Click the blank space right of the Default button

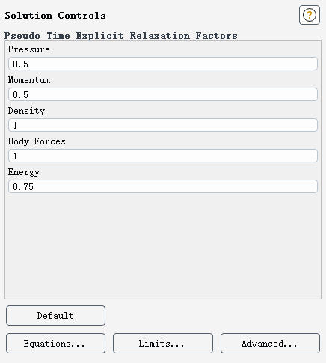click(213, 316)
